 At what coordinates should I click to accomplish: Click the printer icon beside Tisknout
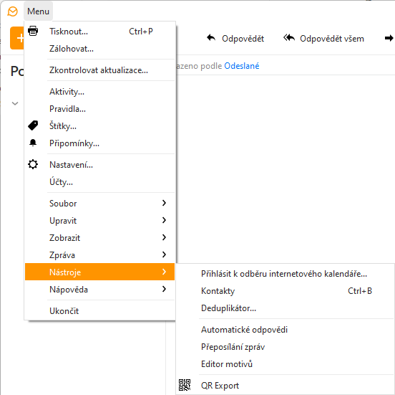[x=33, y=31]
